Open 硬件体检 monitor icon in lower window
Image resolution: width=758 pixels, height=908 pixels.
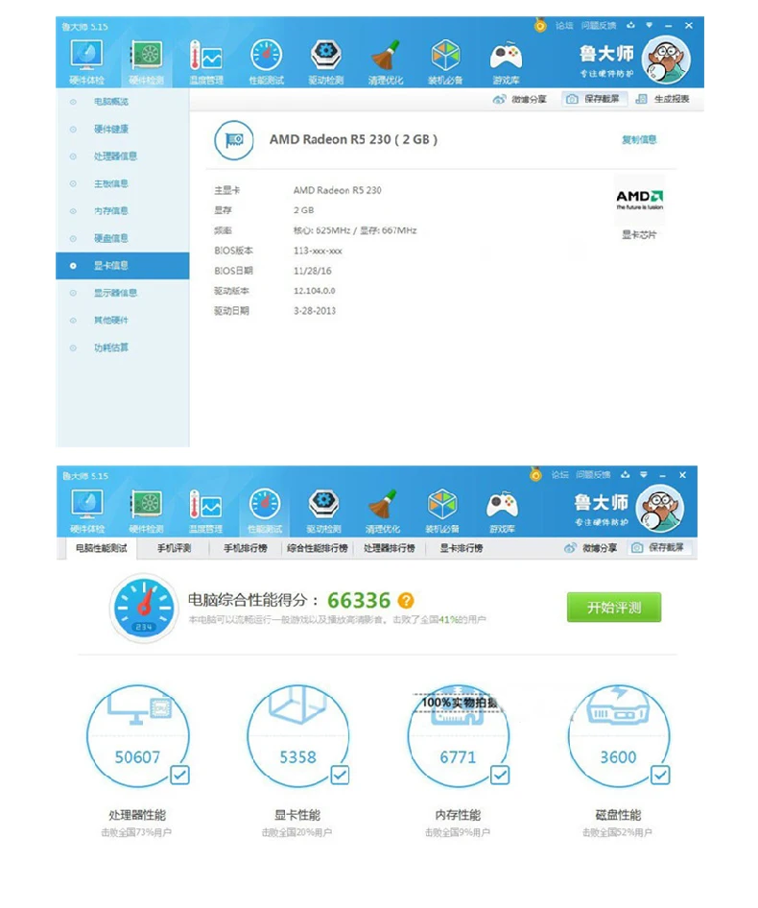[x=87, y=504]
